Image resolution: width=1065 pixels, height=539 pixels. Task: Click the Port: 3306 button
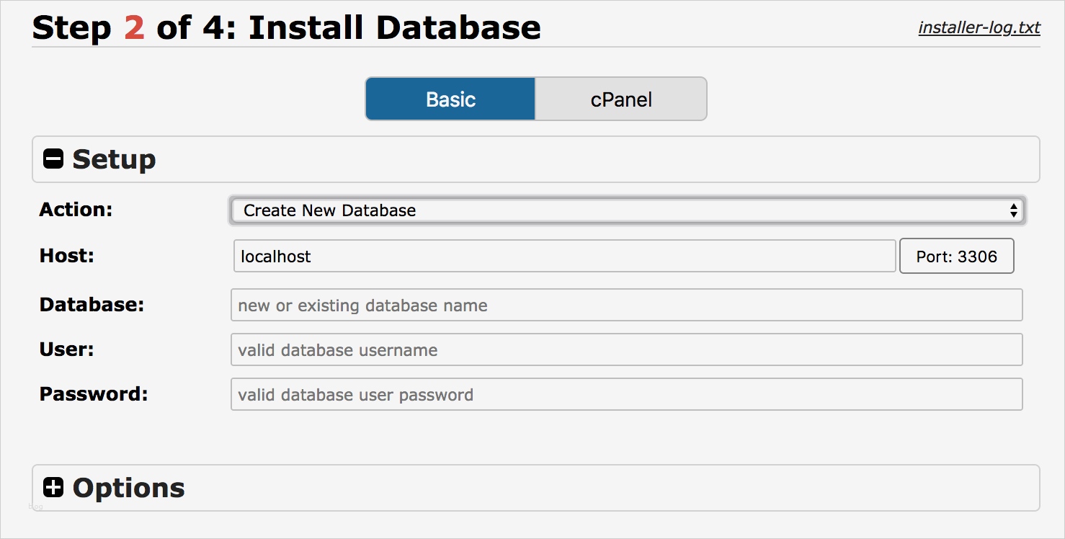coord(956,257)
